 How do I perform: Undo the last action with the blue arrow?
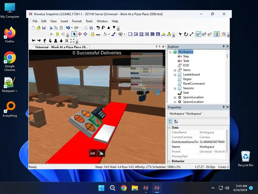(68, 28)
